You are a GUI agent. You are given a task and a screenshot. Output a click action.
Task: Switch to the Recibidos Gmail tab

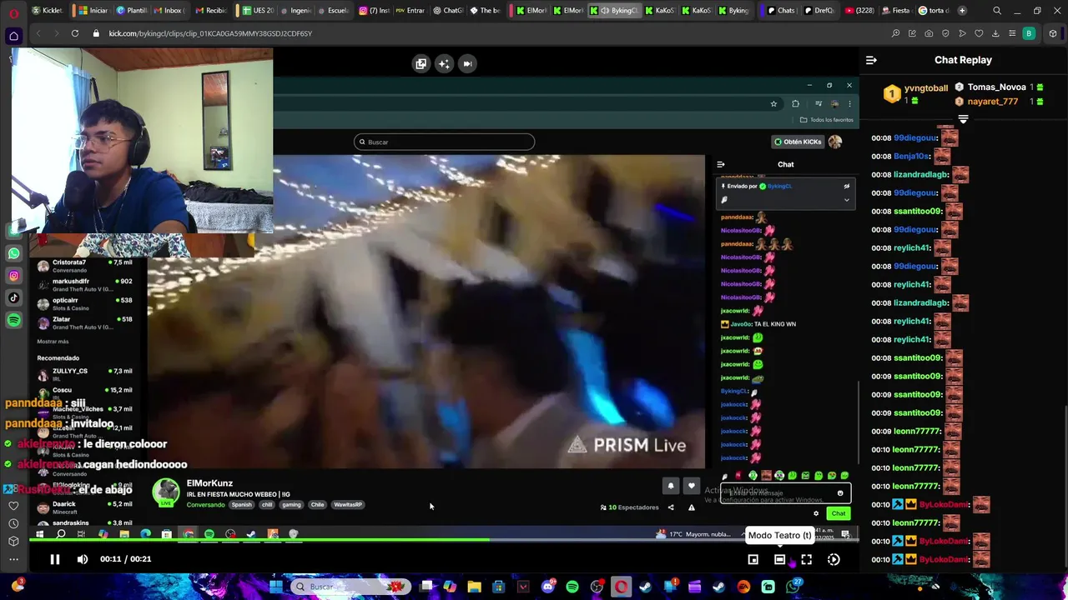pyautogui.click(x=210, y=11)
